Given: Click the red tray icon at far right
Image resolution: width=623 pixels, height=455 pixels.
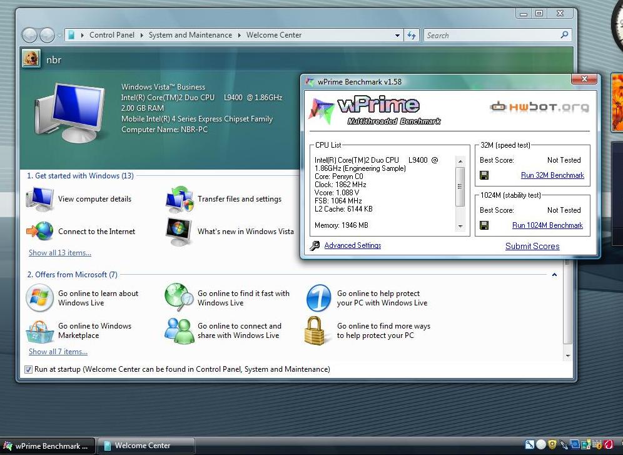Looking at the screenshot, I should tap(609, 444).
